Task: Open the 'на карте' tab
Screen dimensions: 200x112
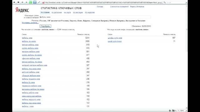Action: tap(67, 12)
